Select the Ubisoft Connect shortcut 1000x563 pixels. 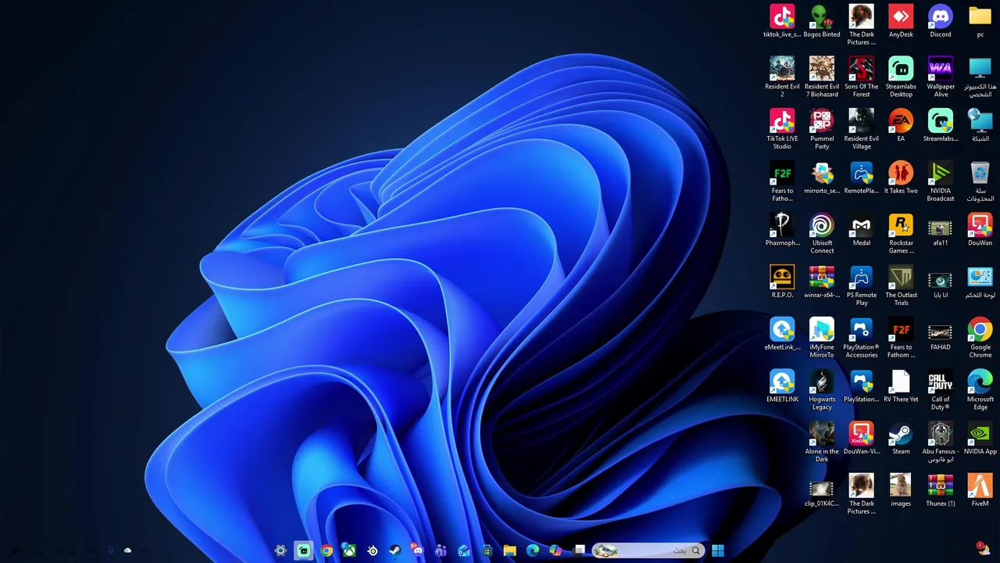click(822, 234)
